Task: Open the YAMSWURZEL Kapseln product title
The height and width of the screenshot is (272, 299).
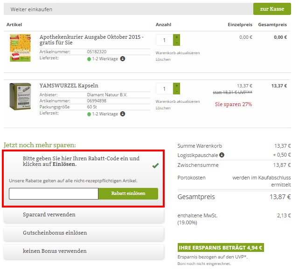Action: (69, 86)
